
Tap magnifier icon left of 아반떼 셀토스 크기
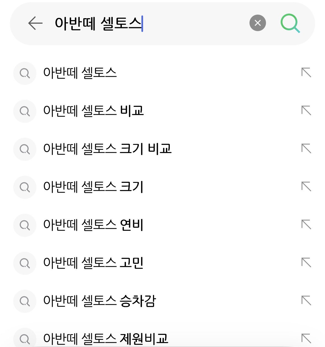point(25,187)
